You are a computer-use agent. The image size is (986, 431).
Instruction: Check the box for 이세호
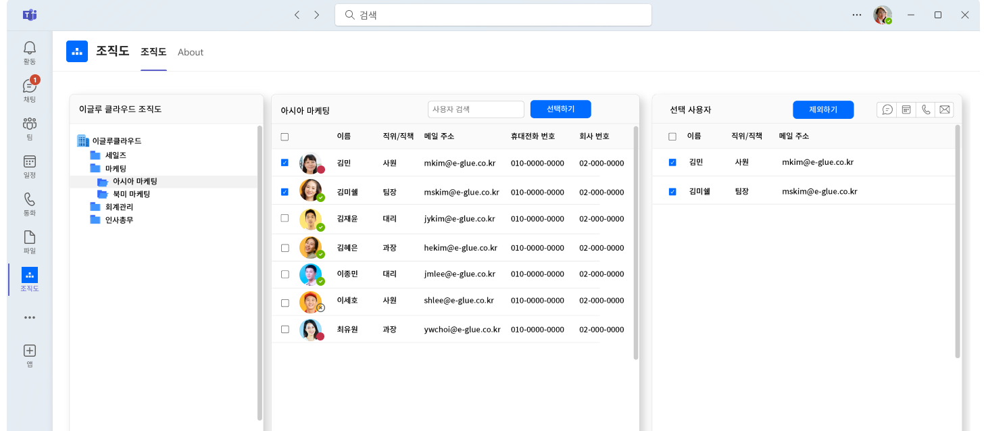click(x=285, y=303)
